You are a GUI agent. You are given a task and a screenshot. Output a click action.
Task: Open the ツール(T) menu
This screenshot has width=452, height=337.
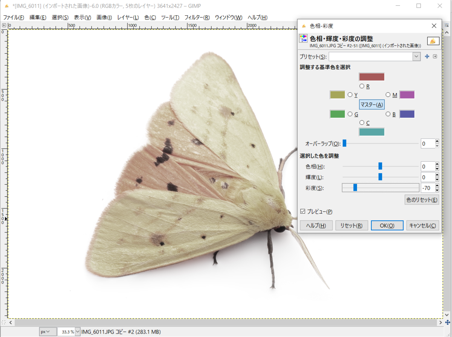[170, 17]
